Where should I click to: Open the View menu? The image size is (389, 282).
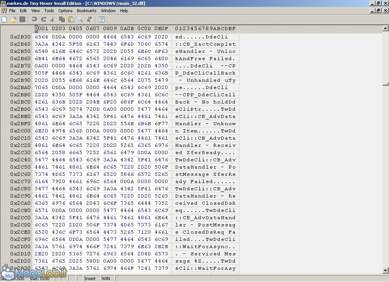[x=35, y=11]
